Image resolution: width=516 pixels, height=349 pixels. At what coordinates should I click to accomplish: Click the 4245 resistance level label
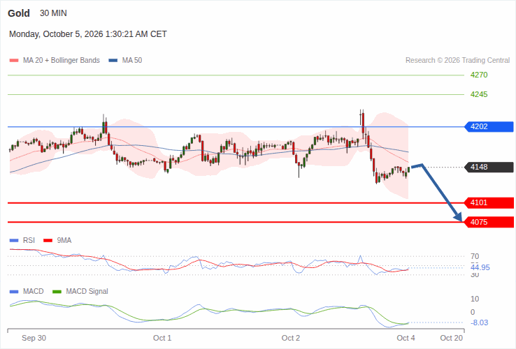[x=479, y=95]
